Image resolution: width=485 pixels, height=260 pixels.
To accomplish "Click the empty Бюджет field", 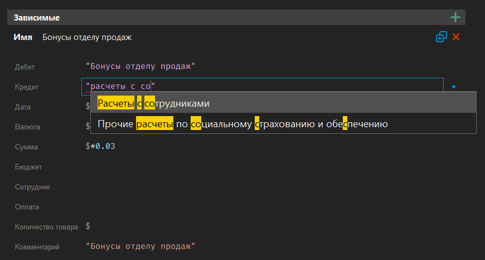I will (x=223, y=167).
